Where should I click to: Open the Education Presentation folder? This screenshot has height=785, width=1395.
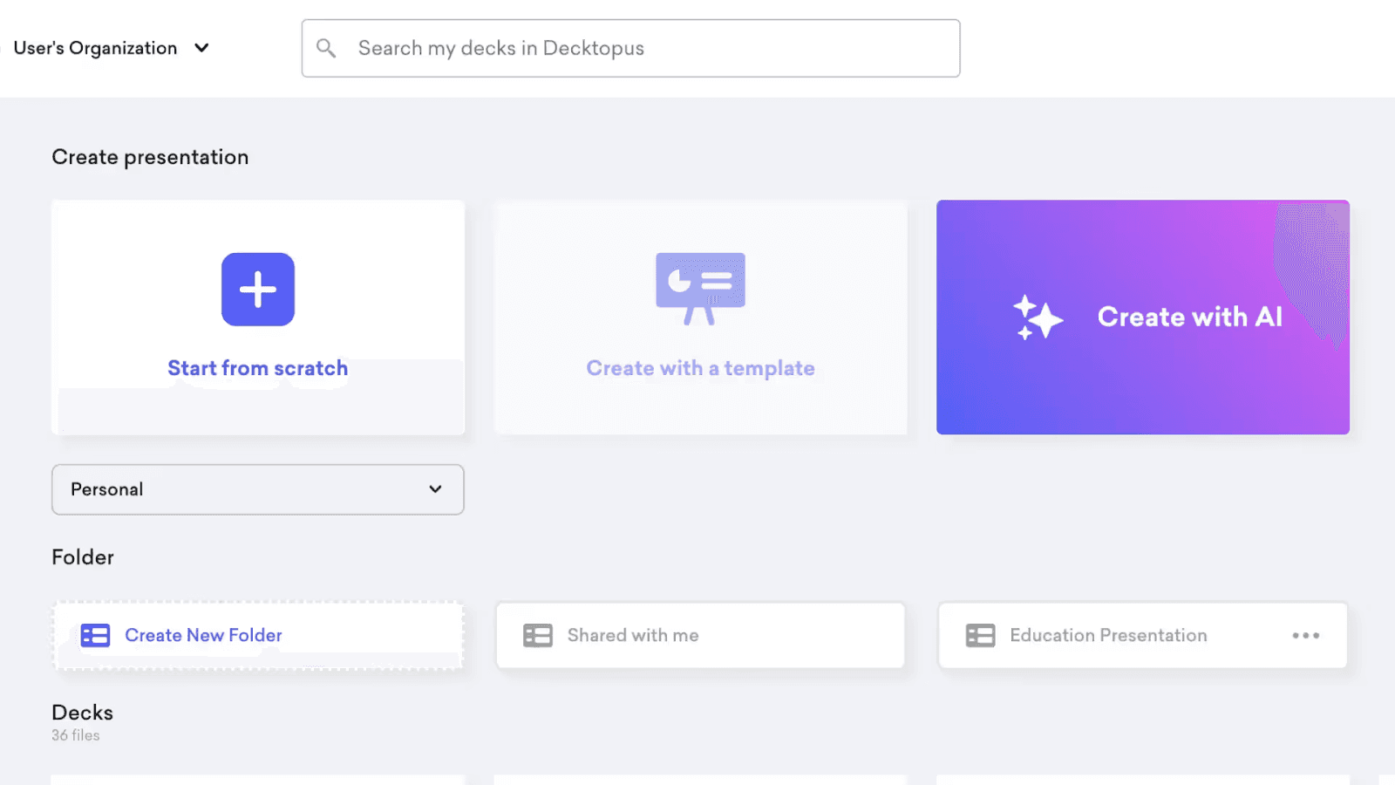point(1143,635)
